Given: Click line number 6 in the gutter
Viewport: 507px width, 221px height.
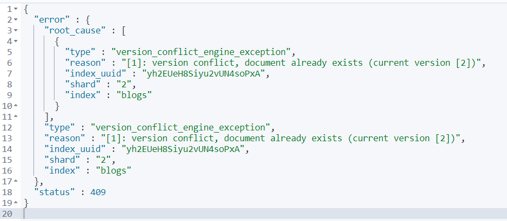Looking at the screenshot, I should point(9,63).
